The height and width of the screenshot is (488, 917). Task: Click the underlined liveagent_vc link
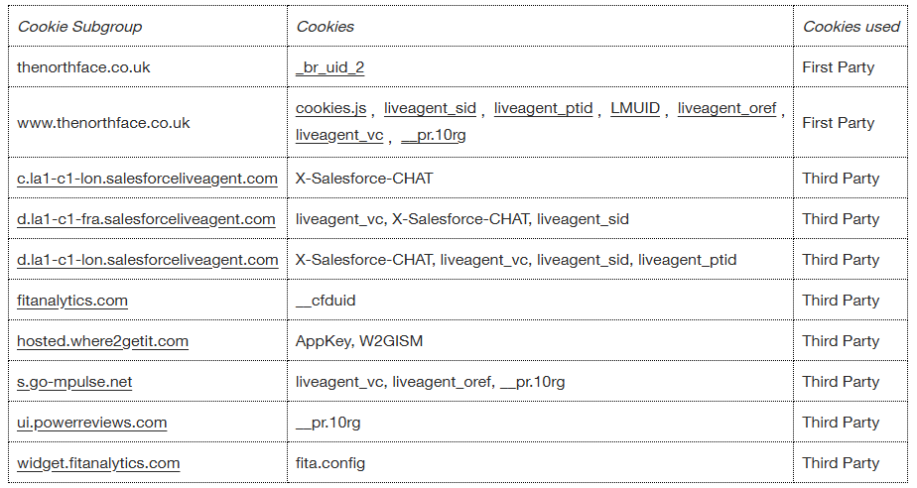point(339,135)
